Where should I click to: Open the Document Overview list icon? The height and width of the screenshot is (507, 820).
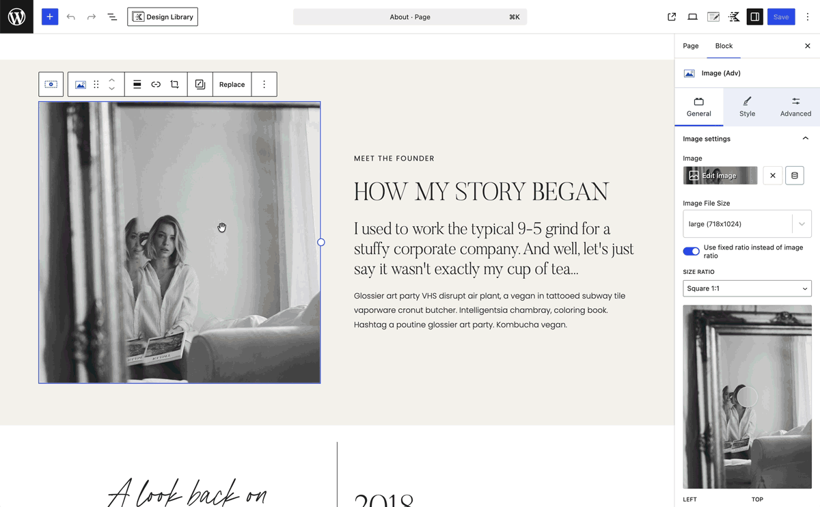[112, 16]
